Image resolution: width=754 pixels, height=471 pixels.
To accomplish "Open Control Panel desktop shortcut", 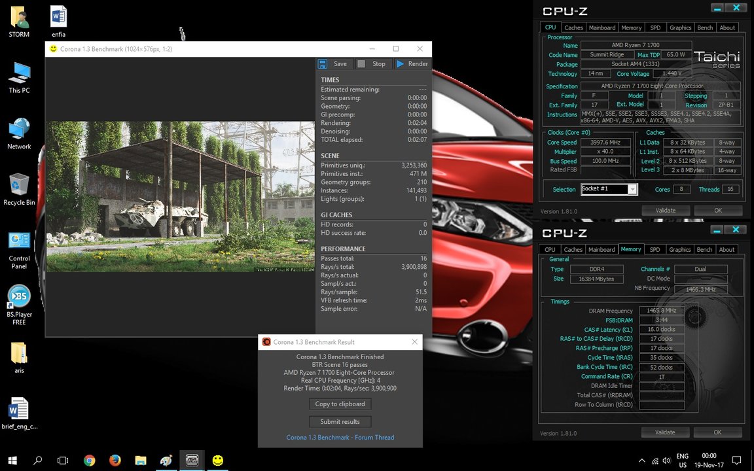I will (x=19, y=251).
